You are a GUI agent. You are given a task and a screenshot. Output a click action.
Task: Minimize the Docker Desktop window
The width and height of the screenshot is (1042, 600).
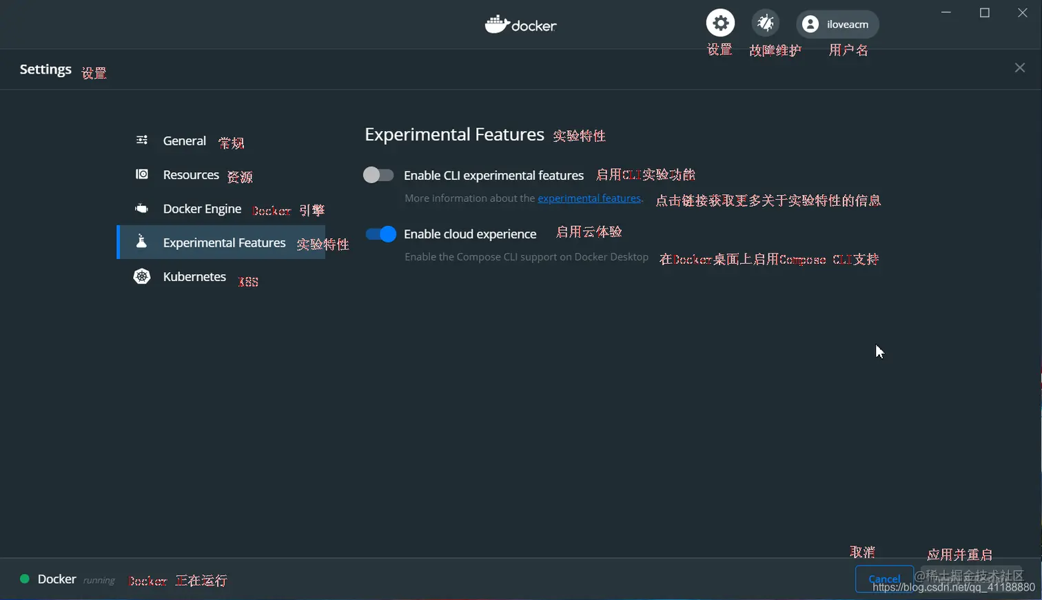coord(946,12)
